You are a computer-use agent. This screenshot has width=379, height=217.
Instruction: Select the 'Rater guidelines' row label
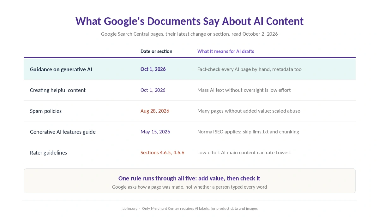click(48, 152)
